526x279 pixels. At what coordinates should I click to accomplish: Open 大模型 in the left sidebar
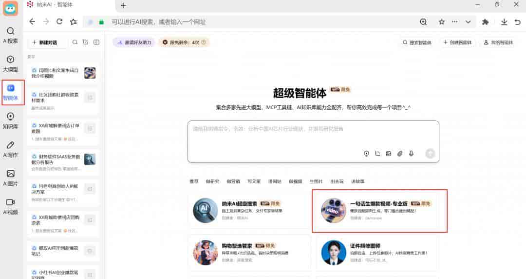(x=10, y=64)
